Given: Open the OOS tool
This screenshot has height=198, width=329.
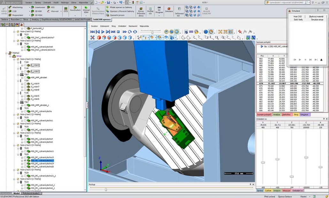Looking at the screenshot, I should 66,10.
